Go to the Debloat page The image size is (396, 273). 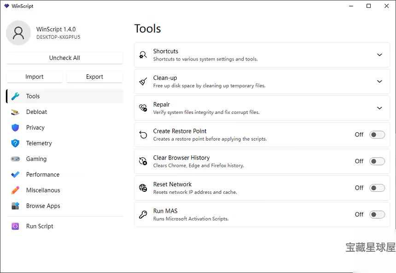click(x=64, y=112)
